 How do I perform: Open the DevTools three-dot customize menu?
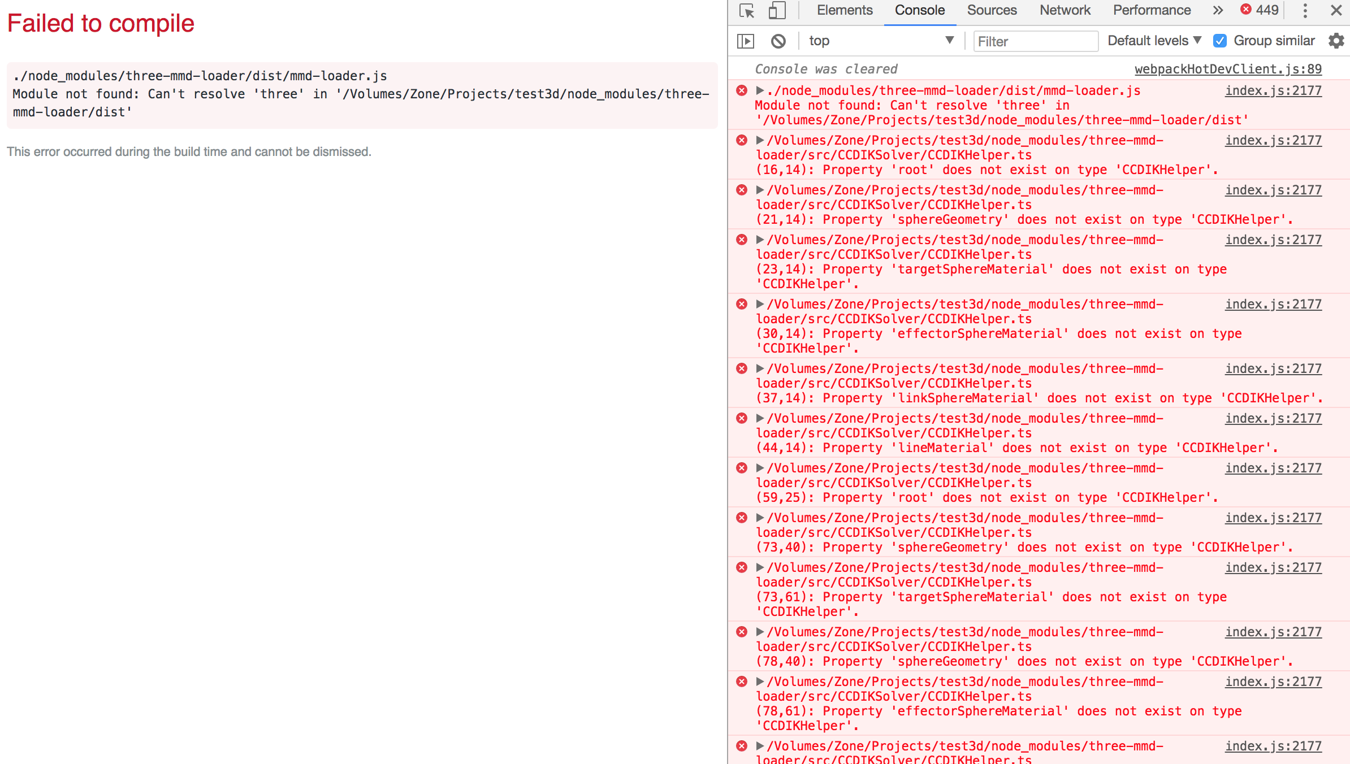[1305, 10]
